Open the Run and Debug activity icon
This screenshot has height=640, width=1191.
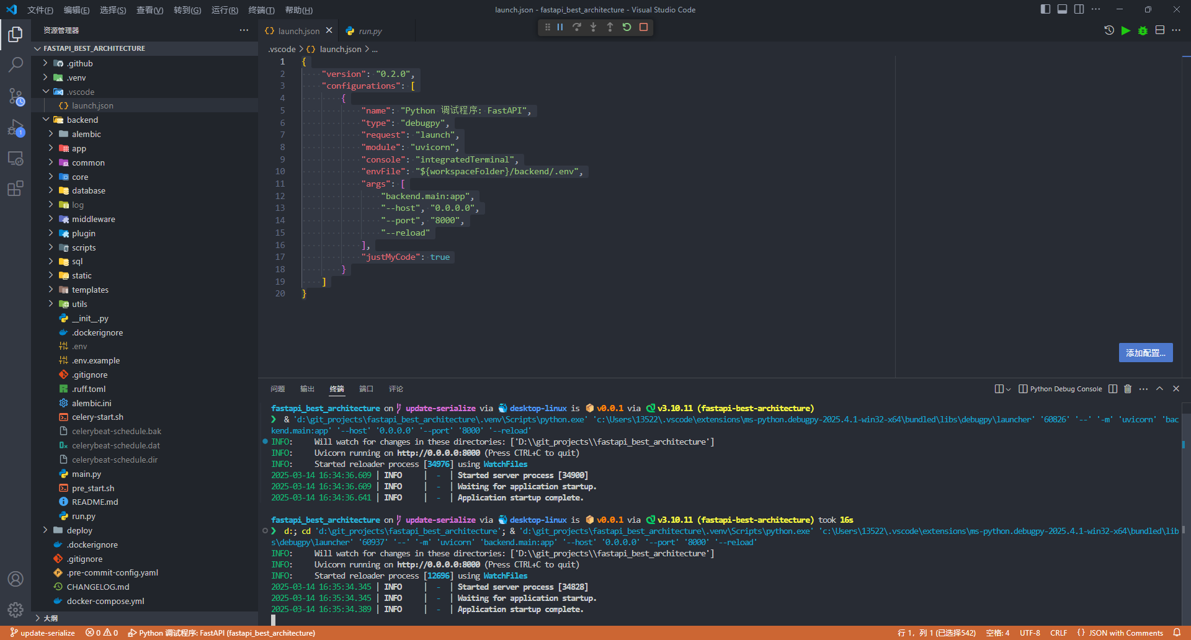[x=16, y=128]
